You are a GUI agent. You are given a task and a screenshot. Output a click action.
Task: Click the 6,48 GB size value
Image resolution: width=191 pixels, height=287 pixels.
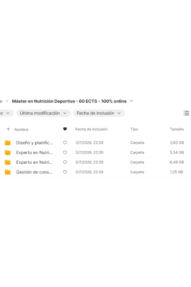(x=177, y=162)
